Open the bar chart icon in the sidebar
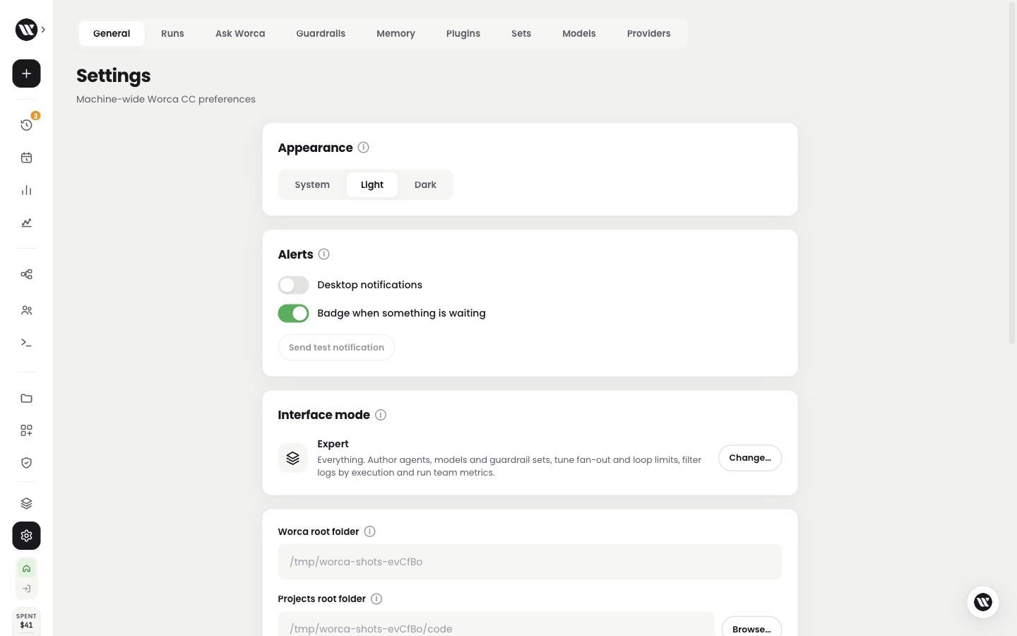 point(26,190)
